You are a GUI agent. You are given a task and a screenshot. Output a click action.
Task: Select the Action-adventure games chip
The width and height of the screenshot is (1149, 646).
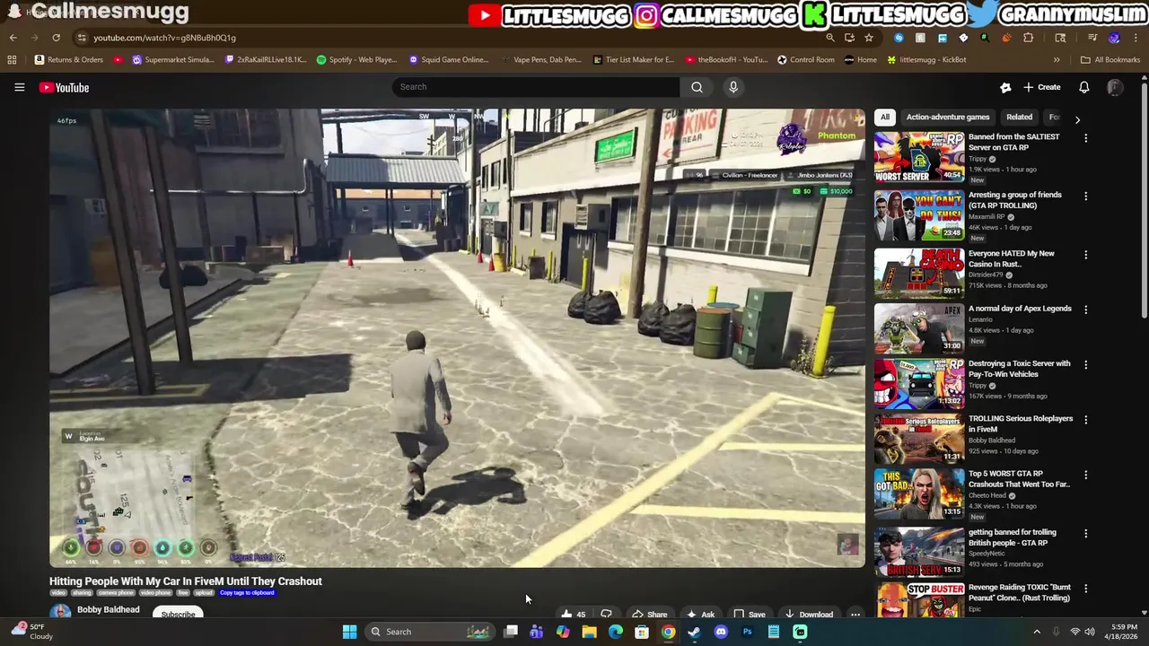point(947,117)
